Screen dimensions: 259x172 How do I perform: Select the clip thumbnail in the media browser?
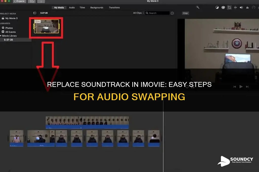[x=47, y=26]
